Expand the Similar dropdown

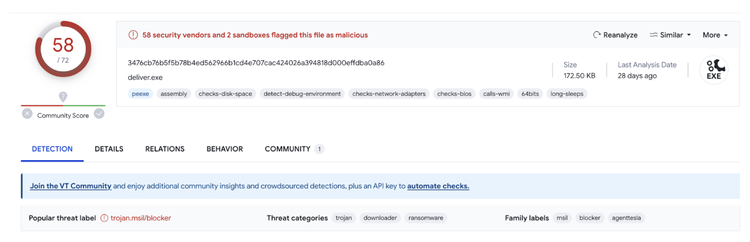[670, 35]
